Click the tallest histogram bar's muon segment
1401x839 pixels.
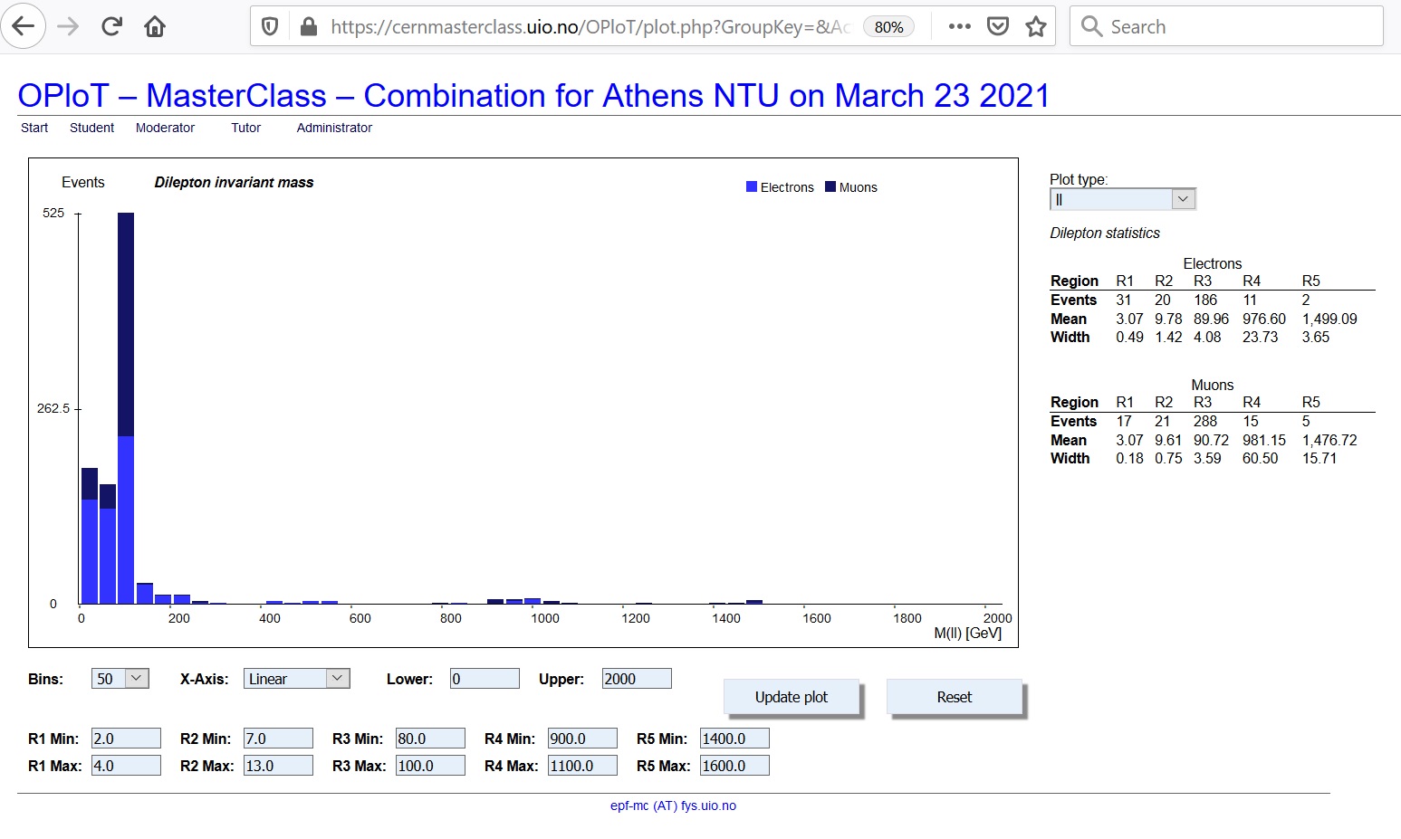pos(126,324)
